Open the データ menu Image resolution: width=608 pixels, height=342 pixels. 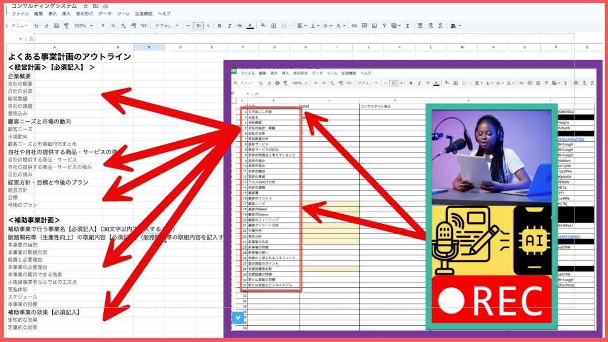(105, 14)
